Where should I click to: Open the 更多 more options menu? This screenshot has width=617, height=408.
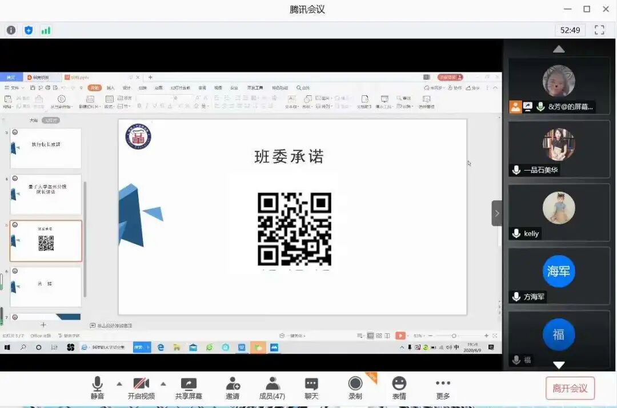pyautogui.click(x=443, y=387)
